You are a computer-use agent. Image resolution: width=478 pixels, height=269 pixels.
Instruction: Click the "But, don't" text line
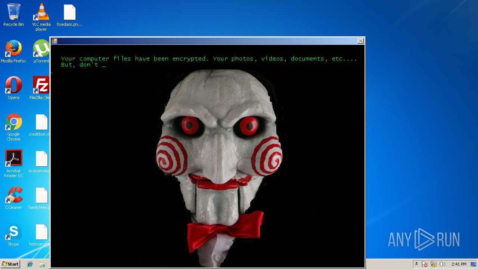(x=83, y=65)
